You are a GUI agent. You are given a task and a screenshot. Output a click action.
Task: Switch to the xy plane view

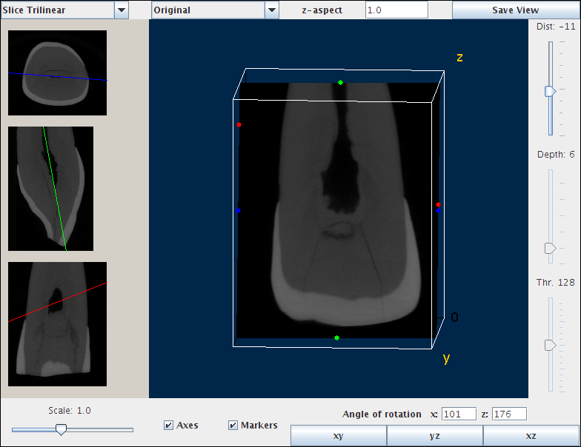click(338, 436)
